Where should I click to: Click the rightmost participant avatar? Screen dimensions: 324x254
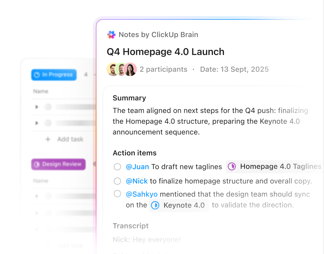(131, 69)
